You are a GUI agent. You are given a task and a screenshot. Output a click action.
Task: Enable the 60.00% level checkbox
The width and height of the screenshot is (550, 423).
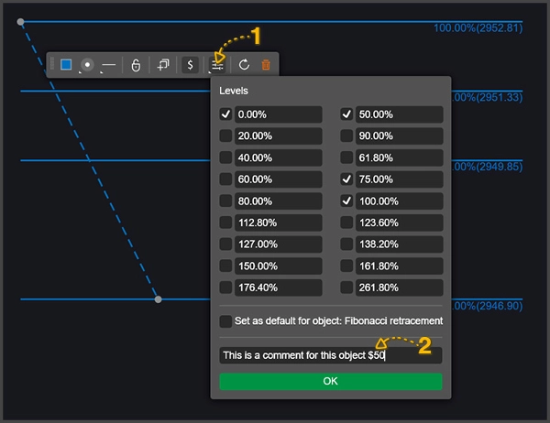point(225,179)
